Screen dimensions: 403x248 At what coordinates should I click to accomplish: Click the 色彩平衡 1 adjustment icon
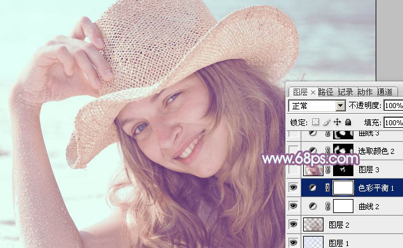pos(313,188)
